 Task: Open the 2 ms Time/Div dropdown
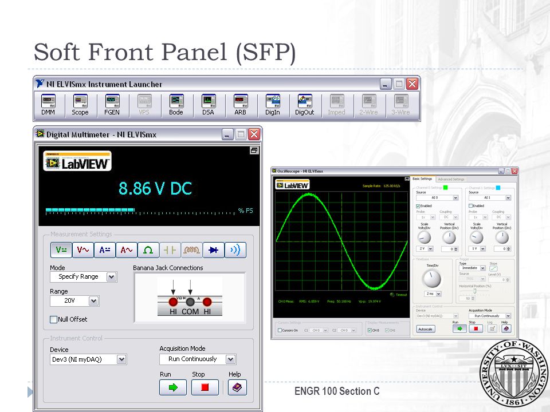click(433, 294)
